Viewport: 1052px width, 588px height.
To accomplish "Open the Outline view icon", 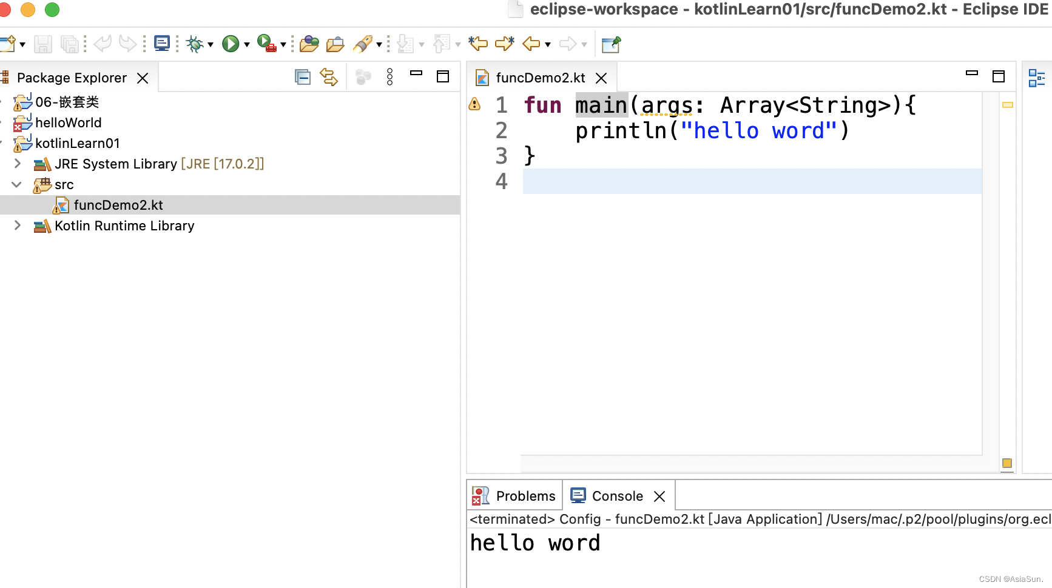I will pos(1037,78).
